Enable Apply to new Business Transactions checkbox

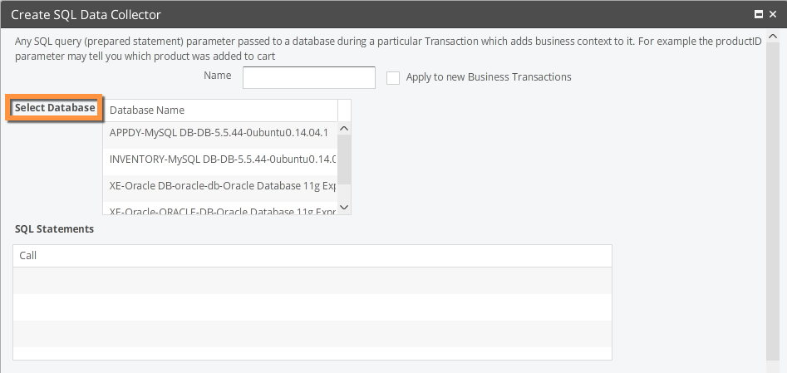coord(393,78)
